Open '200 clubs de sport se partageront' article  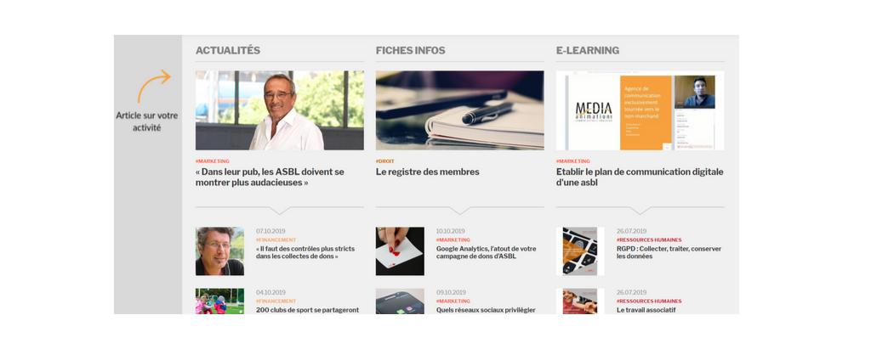click(x=307, y=310)
